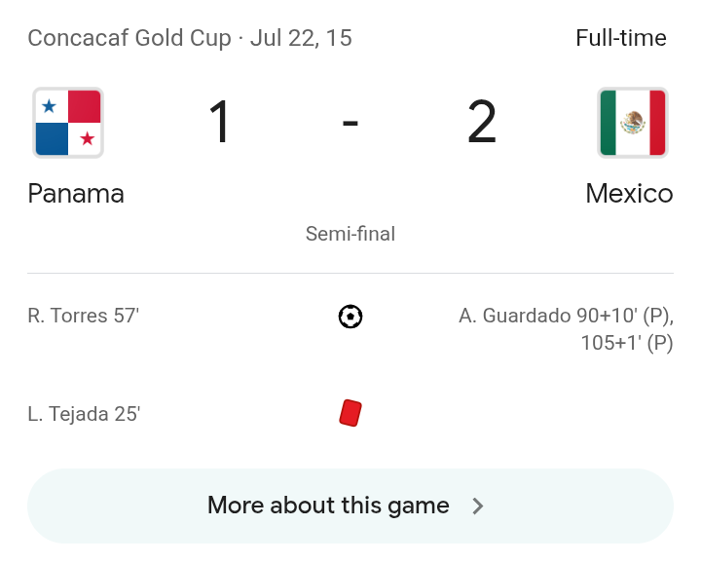Click chevron arrow beside More about this game

pyautogui.click(x=478, y=507)
